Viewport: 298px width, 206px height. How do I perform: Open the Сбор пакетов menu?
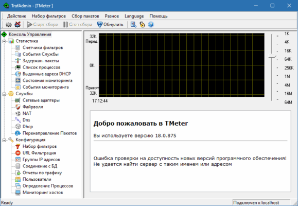click(85, 16)
